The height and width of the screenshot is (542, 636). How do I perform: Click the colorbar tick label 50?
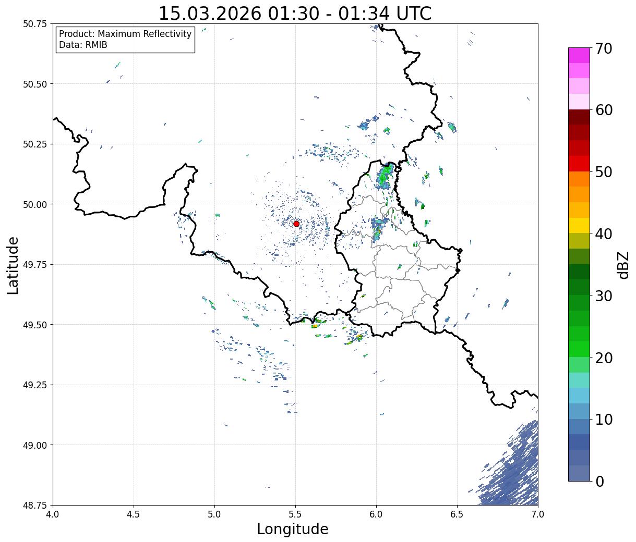click(603, 172)
